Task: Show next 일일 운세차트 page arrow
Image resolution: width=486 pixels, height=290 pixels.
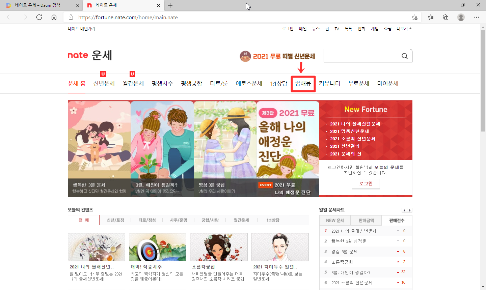Action: pos(410,210)
